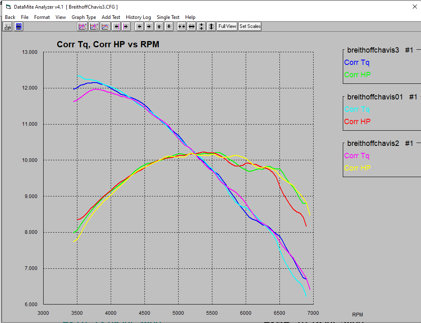Open Set Scales settings
Viewport: 421px width, 323px height.
pos(249,26)
